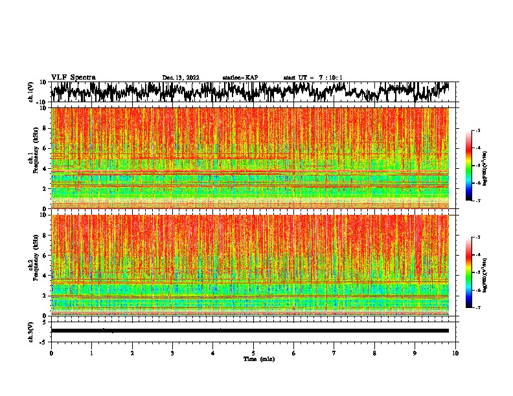This screenshot has height=396, width=513.
Task: Click the "ch.3(V)" axis label
Action: tap(31, 332)
